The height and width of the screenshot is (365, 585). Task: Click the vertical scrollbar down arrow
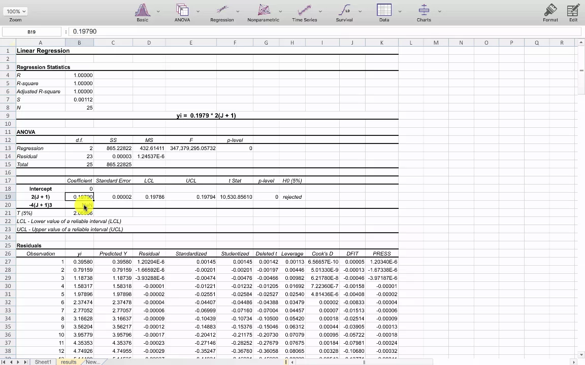(x=581, y=355)
